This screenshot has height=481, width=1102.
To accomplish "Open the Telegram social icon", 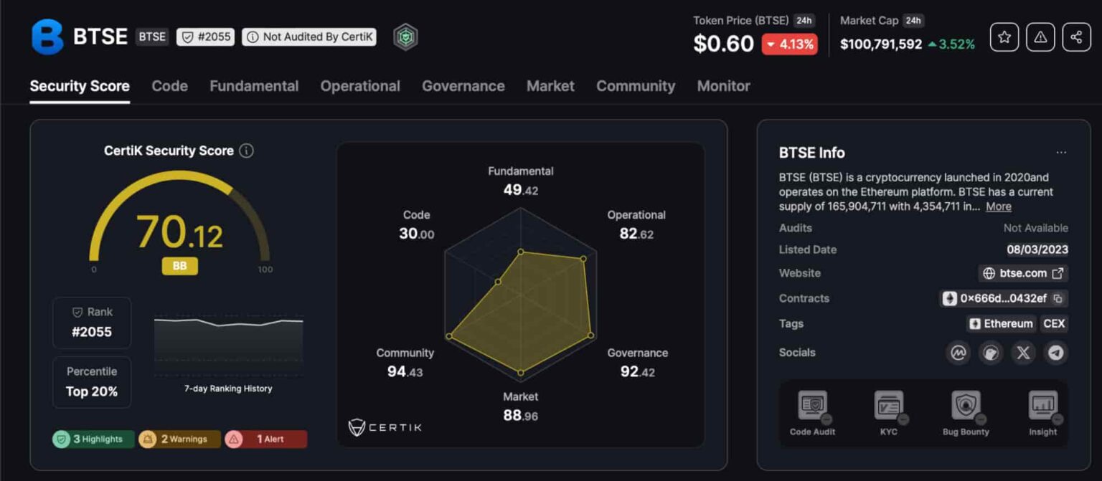I will pos(1055,353).
